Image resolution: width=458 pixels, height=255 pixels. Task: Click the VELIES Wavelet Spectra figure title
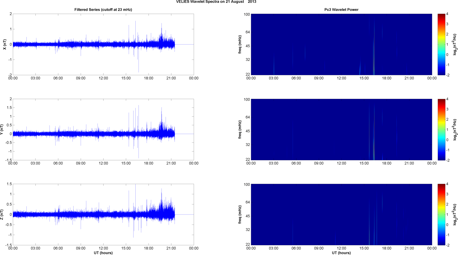[216, 2]
